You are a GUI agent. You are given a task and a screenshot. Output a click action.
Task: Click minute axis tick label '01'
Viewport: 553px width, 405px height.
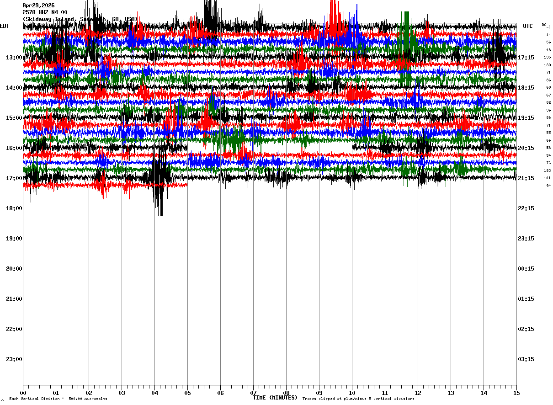(56, 393)
